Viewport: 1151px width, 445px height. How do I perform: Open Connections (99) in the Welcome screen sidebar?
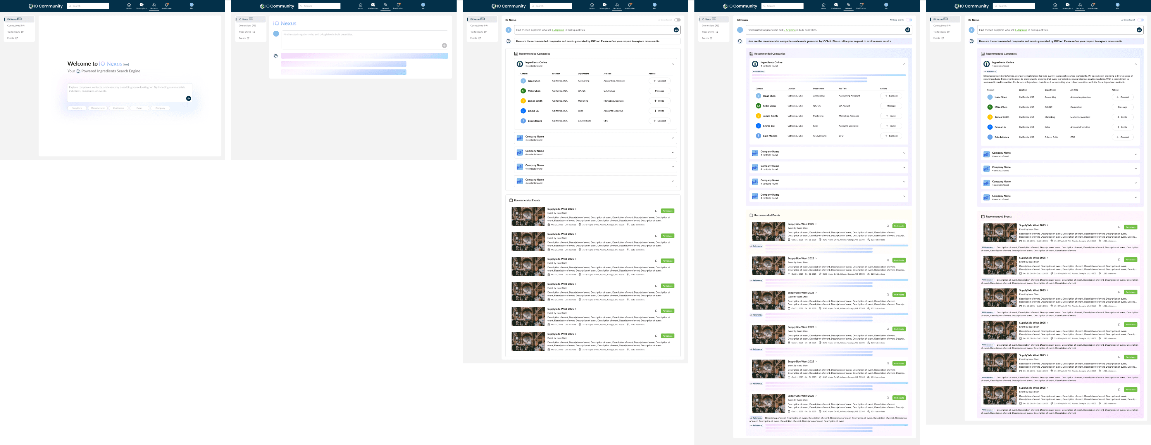[x=15, y=25]
